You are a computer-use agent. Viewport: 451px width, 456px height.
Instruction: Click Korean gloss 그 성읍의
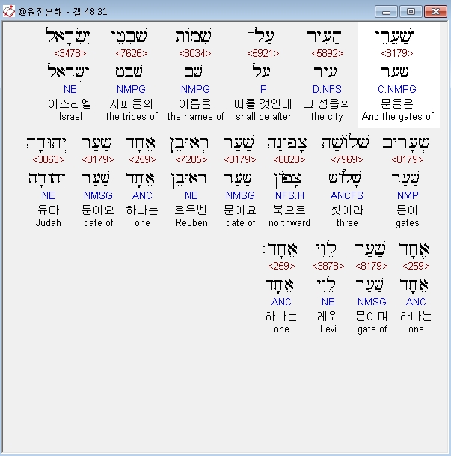pyautogui.click(x=328, y=104)
